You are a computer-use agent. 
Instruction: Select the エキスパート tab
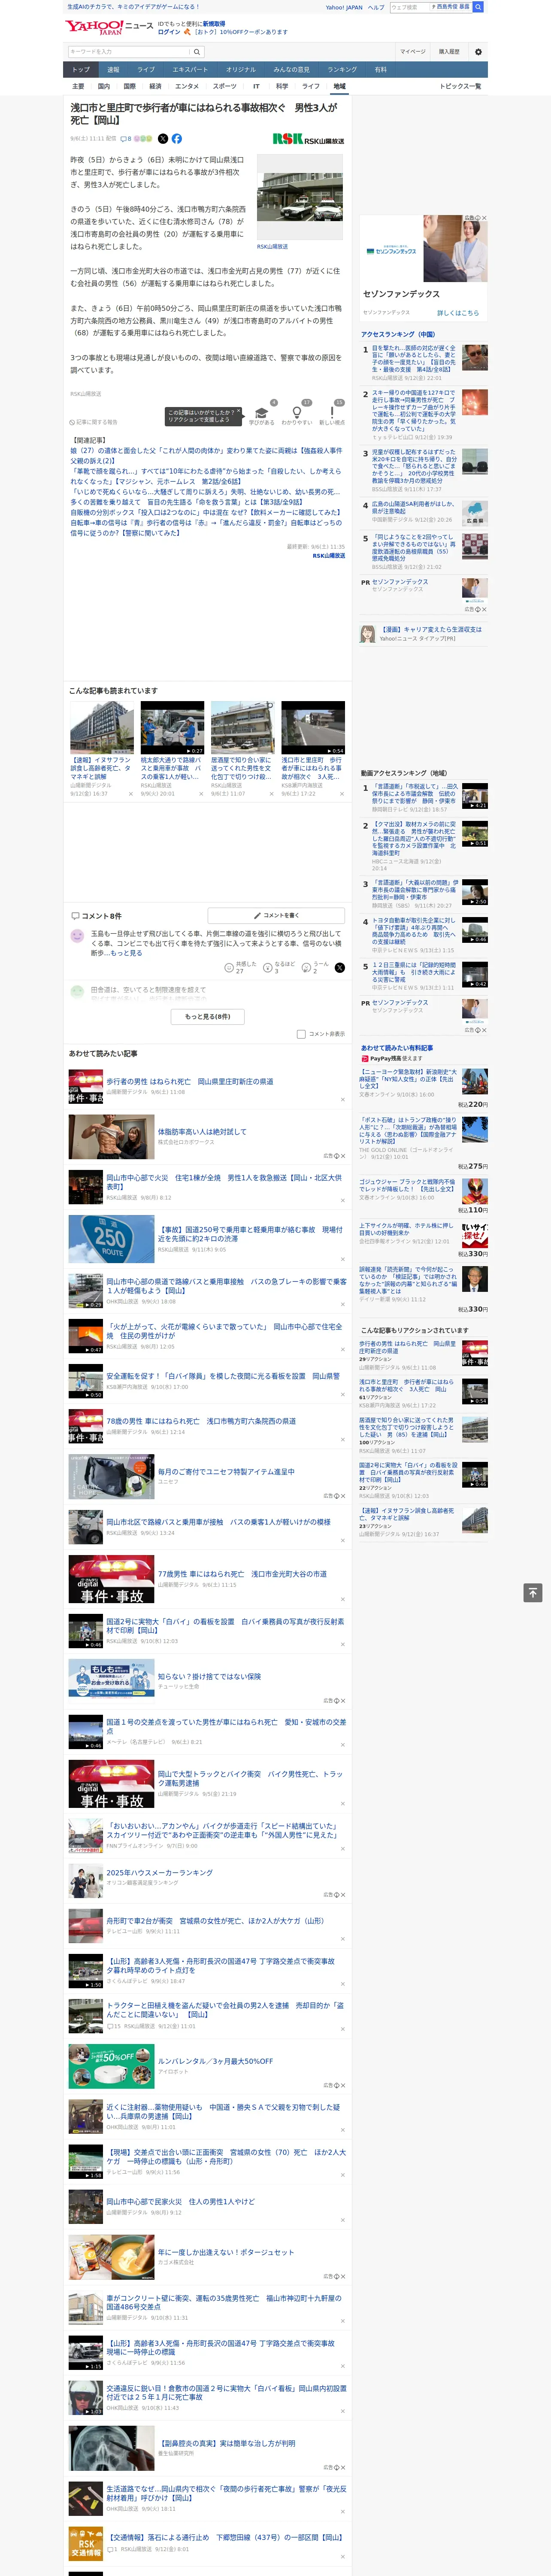pos(190,70)
